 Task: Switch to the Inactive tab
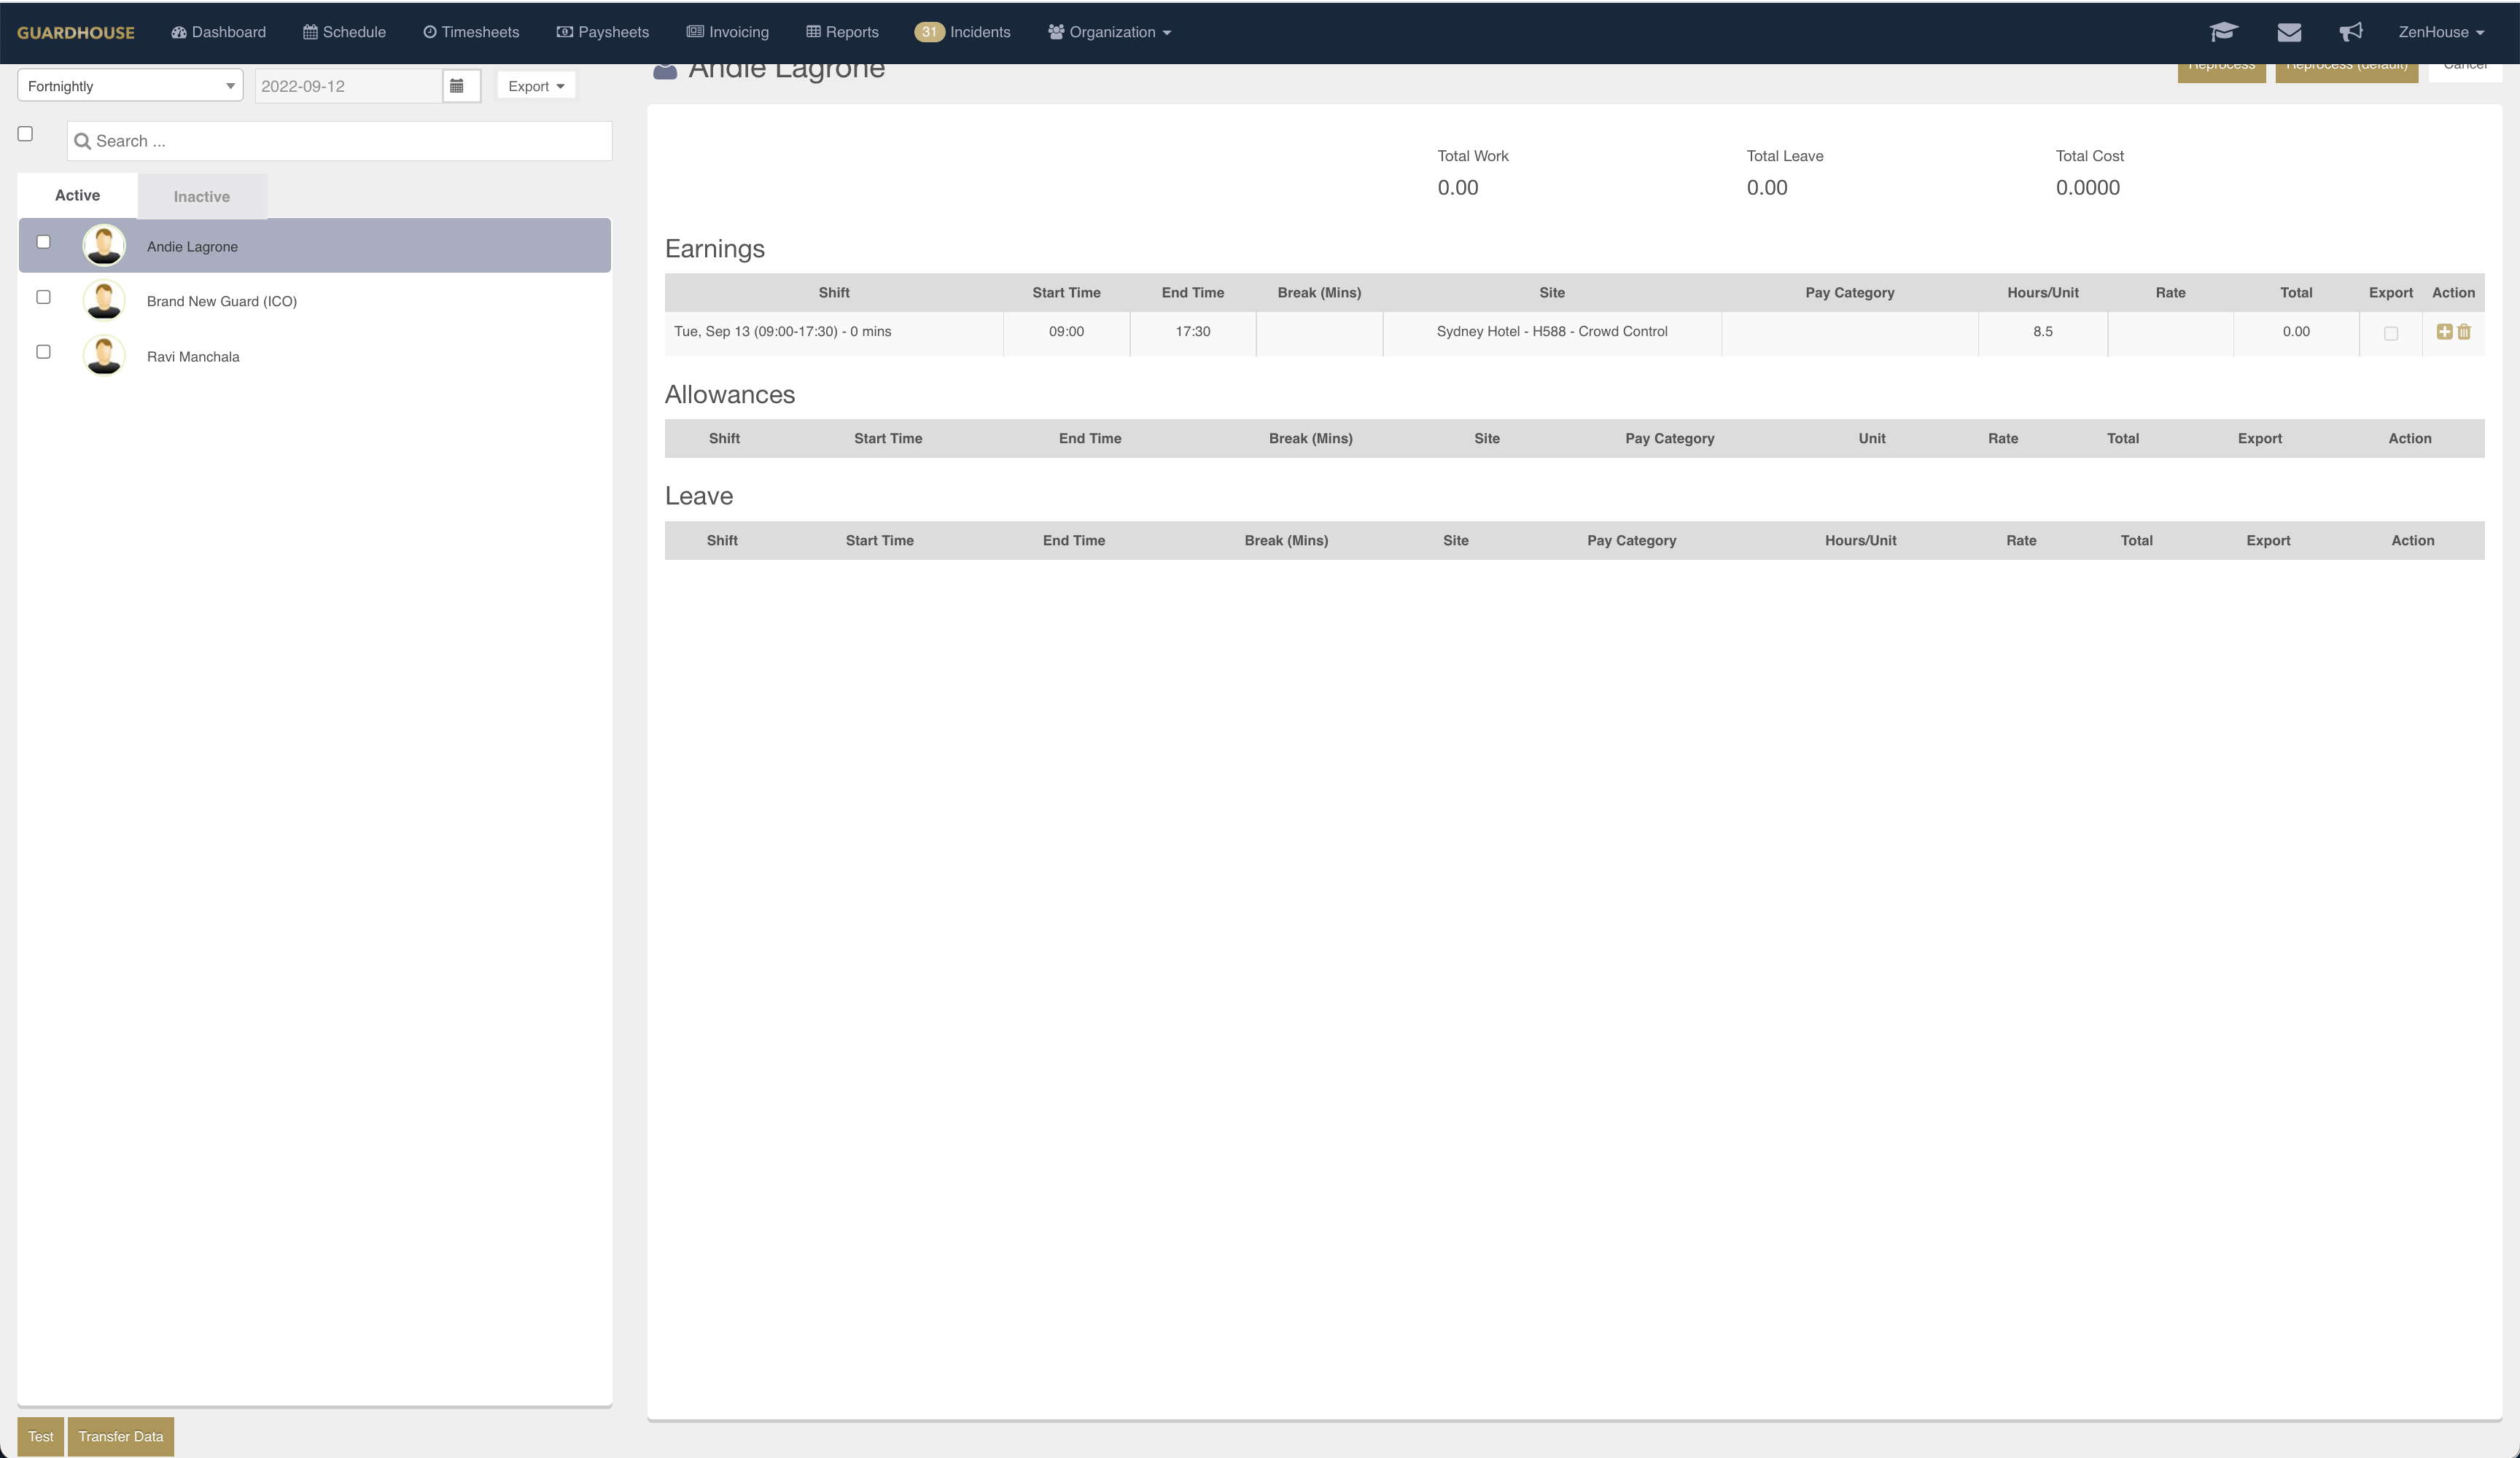click(202, 196)
